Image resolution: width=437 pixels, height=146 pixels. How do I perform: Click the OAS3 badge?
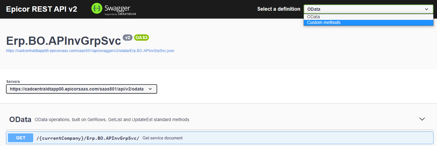pyautogui.click(x=141, y=38)
